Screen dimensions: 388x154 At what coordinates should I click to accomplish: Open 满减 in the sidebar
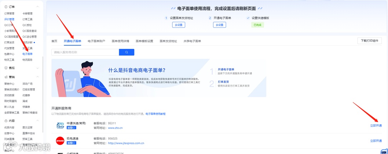click(25, 101)
